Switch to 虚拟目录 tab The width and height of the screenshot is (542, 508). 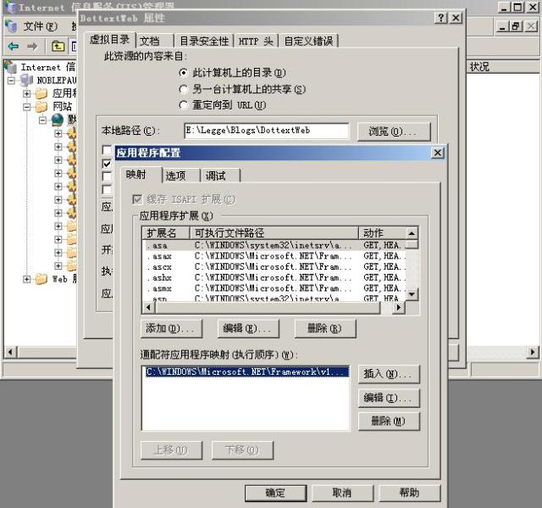pos(109,40)
